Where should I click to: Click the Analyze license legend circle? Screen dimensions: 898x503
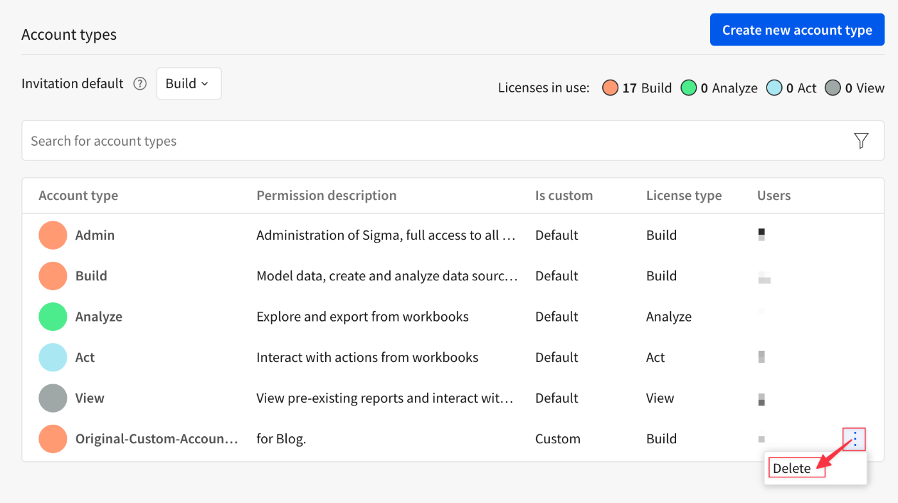[688, 88]
